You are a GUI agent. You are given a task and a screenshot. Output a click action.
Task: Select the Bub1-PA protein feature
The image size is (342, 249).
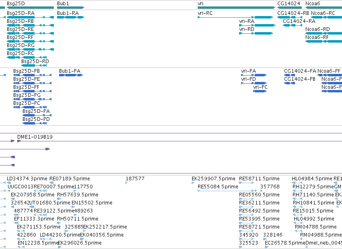[x=71, y=75]
